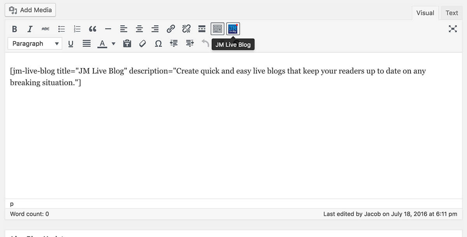Insert a bulleted list
The height and width of the screenshot is (237, 467).
(x=61, y=29)
